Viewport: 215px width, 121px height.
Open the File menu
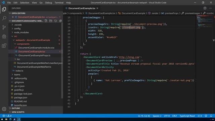(9, 3)
